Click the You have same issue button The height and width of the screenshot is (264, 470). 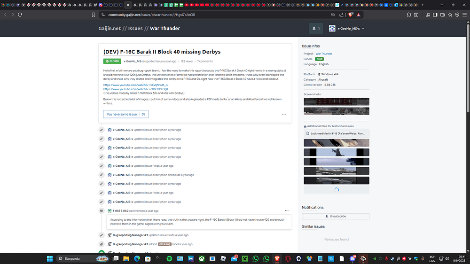tap(126, 114)
